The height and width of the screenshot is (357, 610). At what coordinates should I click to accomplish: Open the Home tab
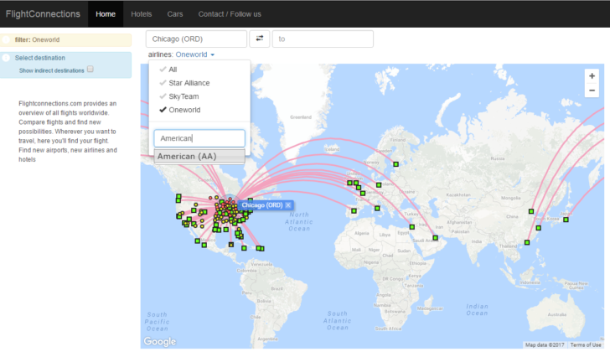click(106, 14)
